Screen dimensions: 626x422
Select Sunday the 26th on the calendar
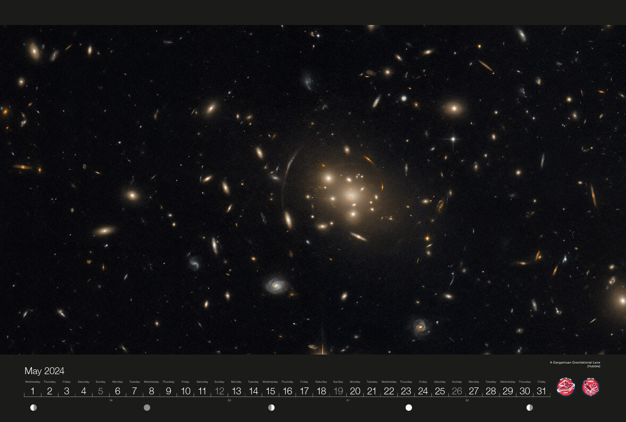457,391
